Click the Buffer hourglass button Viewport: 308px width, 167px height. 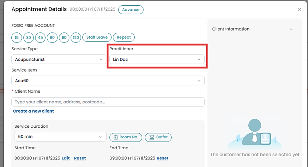(x=158, y=137)
